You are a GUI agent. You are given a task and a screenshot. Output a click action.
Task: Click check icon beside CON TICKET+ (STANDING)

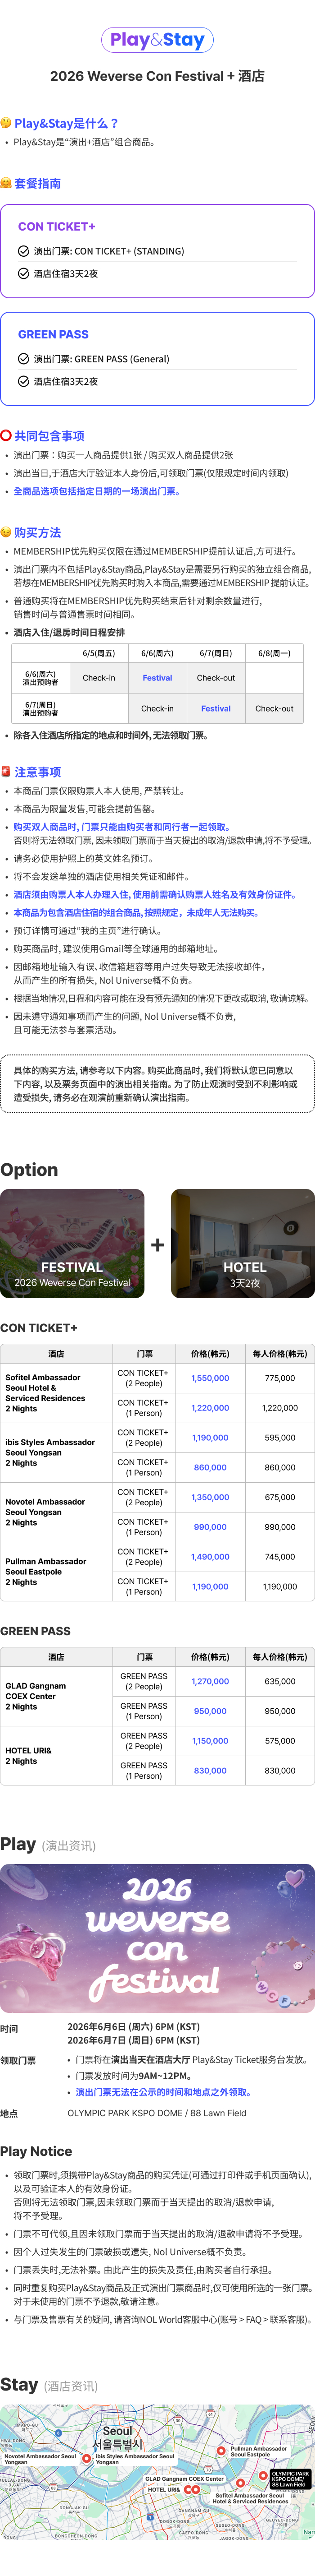coord(24,251)
